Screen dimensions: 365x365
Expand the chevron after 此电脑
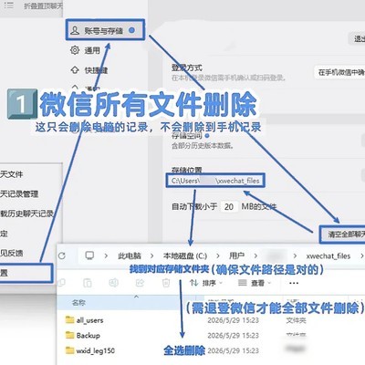pos(151,256)
